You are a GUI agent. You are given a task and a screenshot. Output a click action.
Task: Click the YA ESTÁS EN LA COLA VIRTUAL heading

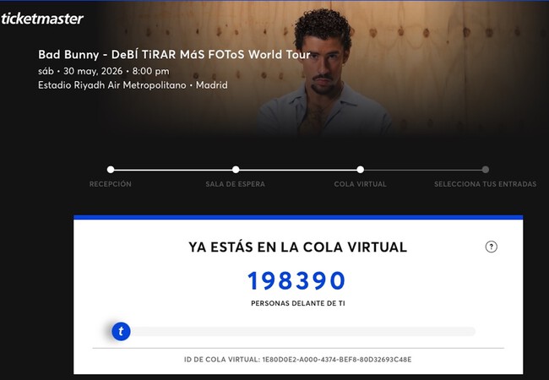tap(298, 247)
